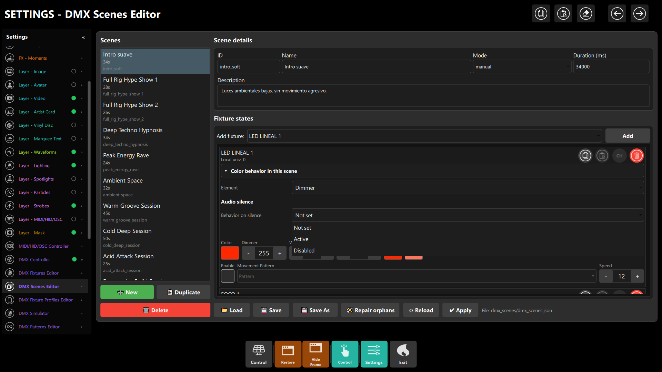Click the Repair orphans button
The height and width of the screenshot is (372, 662).
tap(370, 310)
